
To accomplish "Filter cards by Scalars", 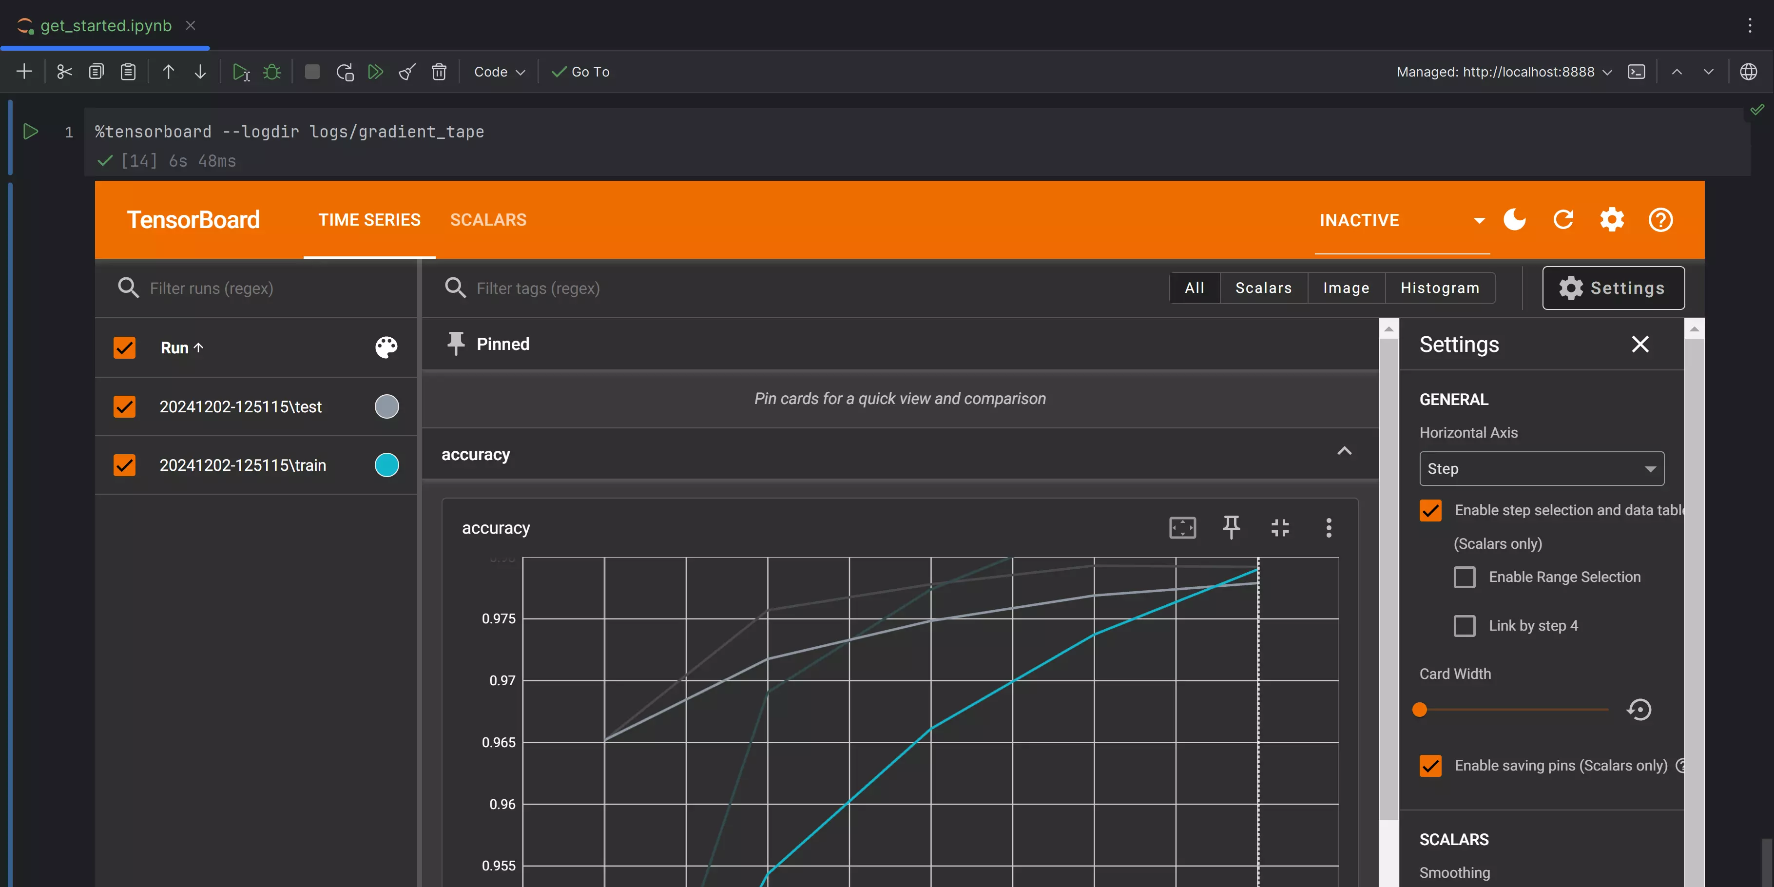I will point(1264,288).
